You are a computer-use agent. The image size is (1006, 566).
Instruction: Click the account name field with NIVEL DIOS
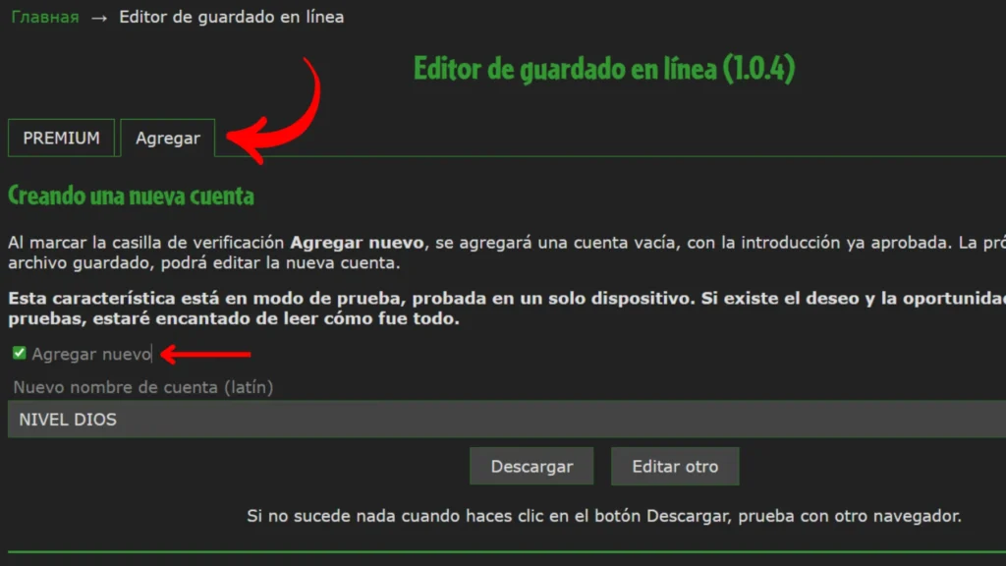(507, 419)
